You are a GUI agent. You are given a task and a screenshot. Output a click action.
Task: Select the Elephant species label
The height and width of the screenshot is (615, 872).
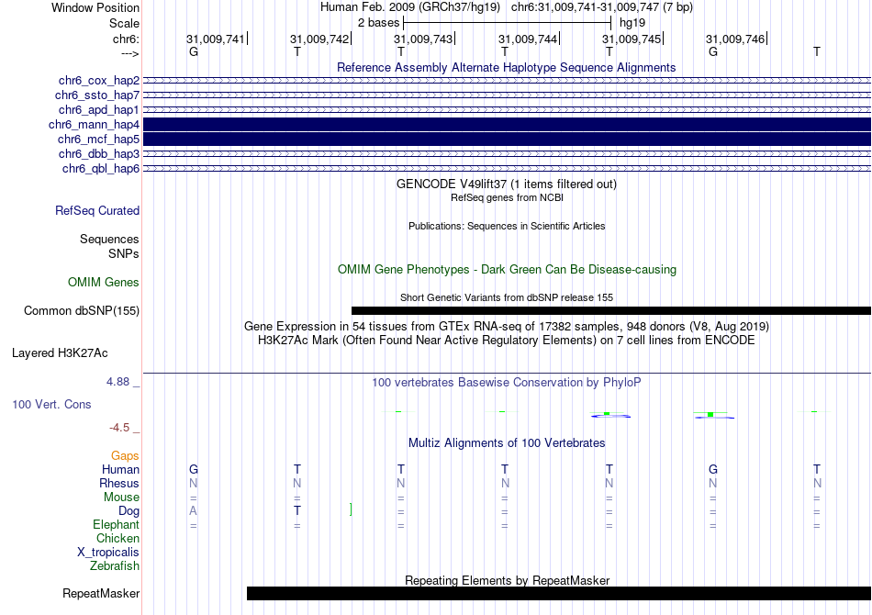click(116, 524)
